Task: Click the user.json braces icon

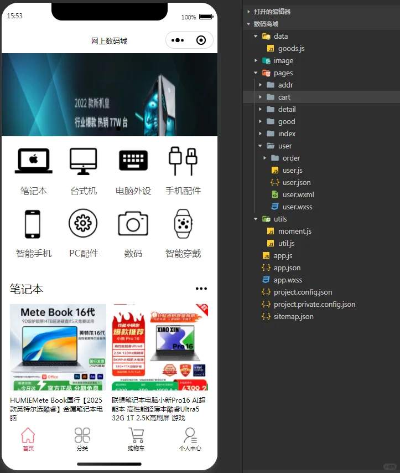Action: pyautogui.click(x=275, y=183)
